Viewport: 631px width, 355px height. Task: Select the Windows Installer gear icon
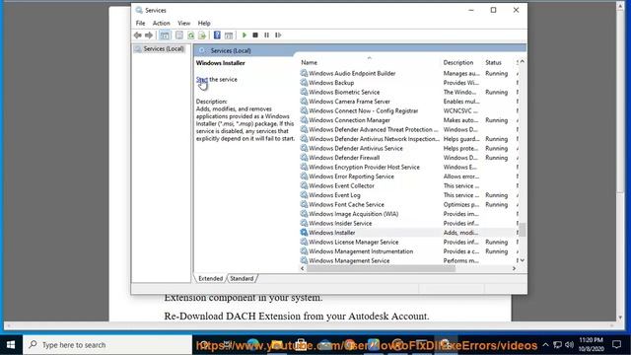(x=304, y=233)
